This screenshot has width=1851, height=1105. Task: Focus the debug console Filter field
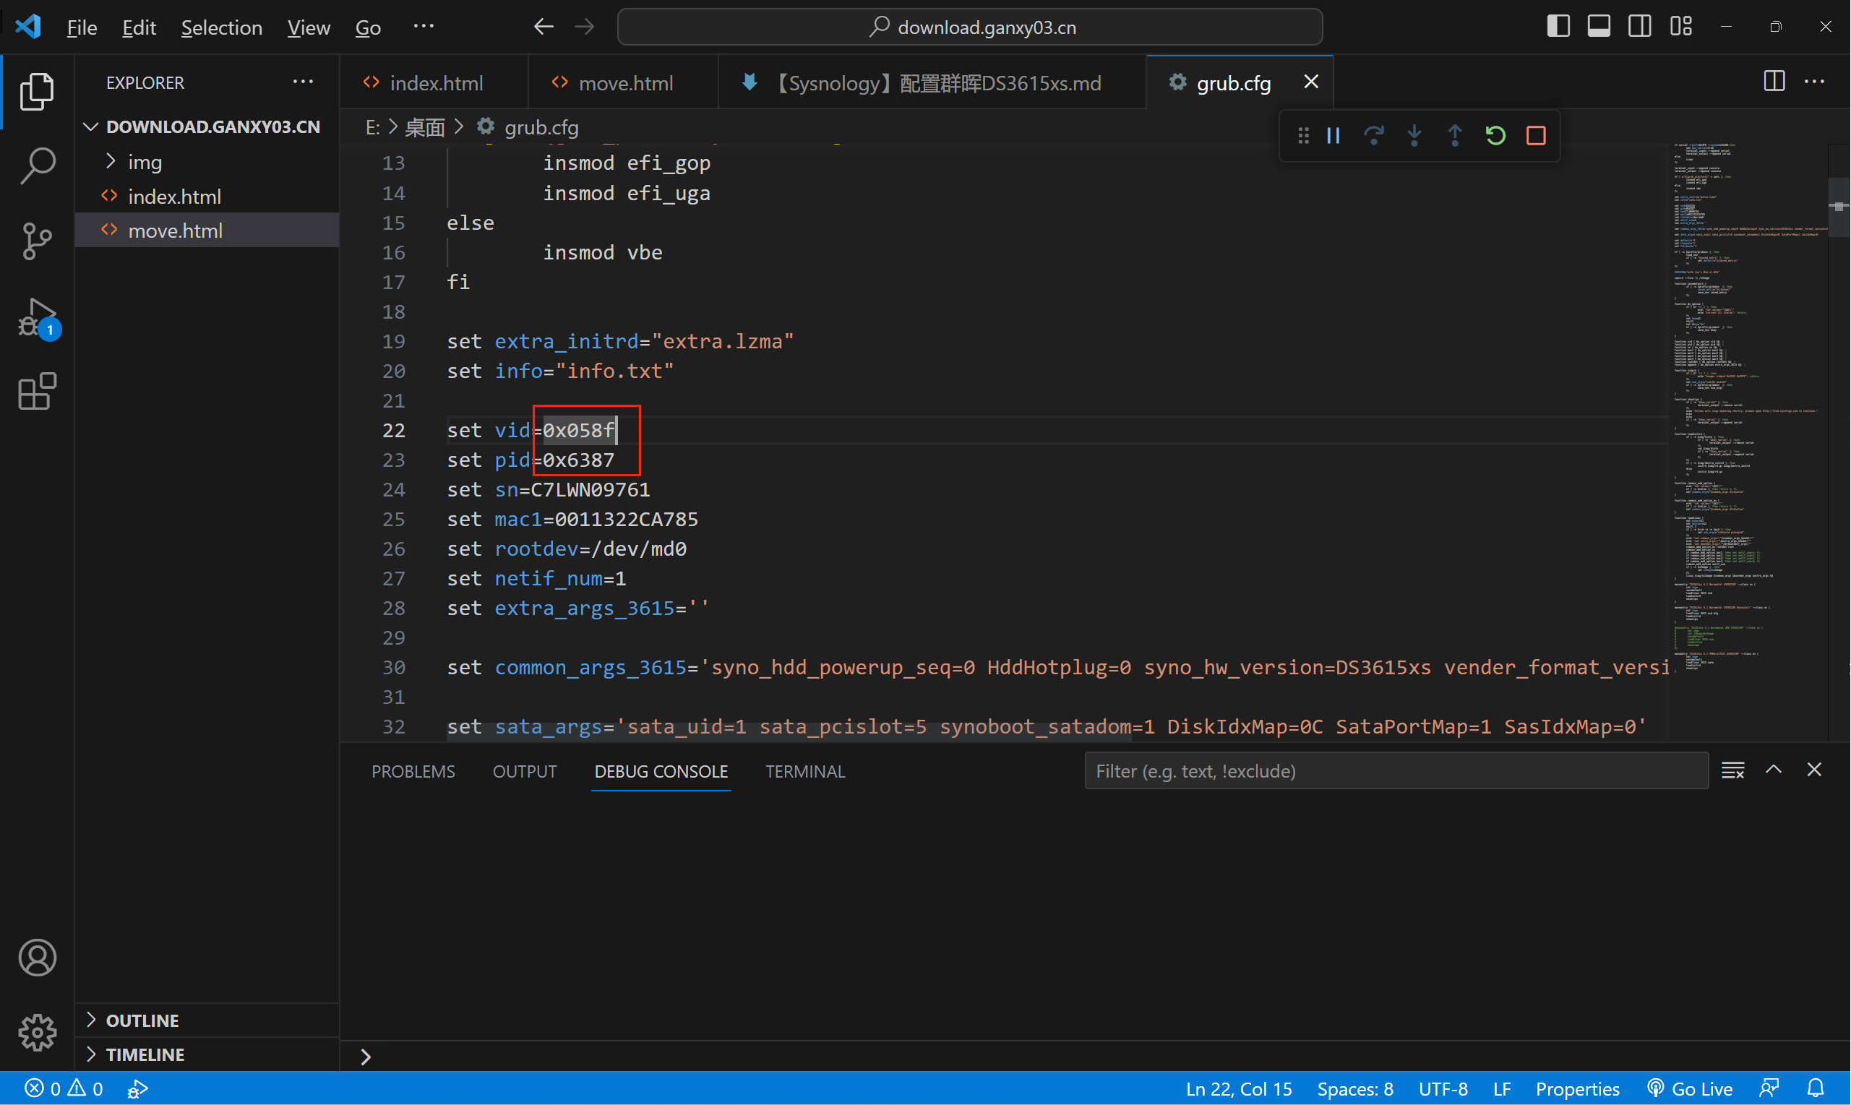pyautogui.click(x=1396, y=770)
